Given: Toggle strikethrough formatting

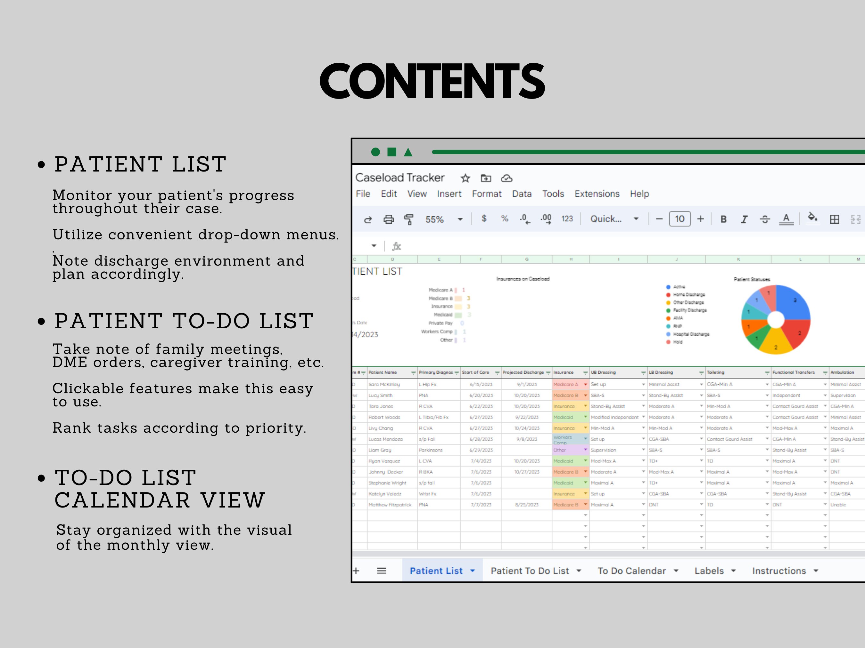Looking at the screenshot, I should coord(765,219).
